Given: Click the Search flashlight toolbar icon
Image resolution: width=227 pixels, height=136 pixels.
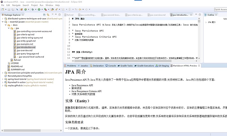Looking at the screenshot, I should (x=56, y=9).
